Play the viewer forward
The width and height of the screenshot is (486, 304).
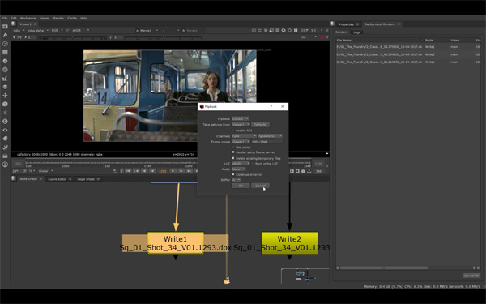pyautogui.click(x=173, y=171)
